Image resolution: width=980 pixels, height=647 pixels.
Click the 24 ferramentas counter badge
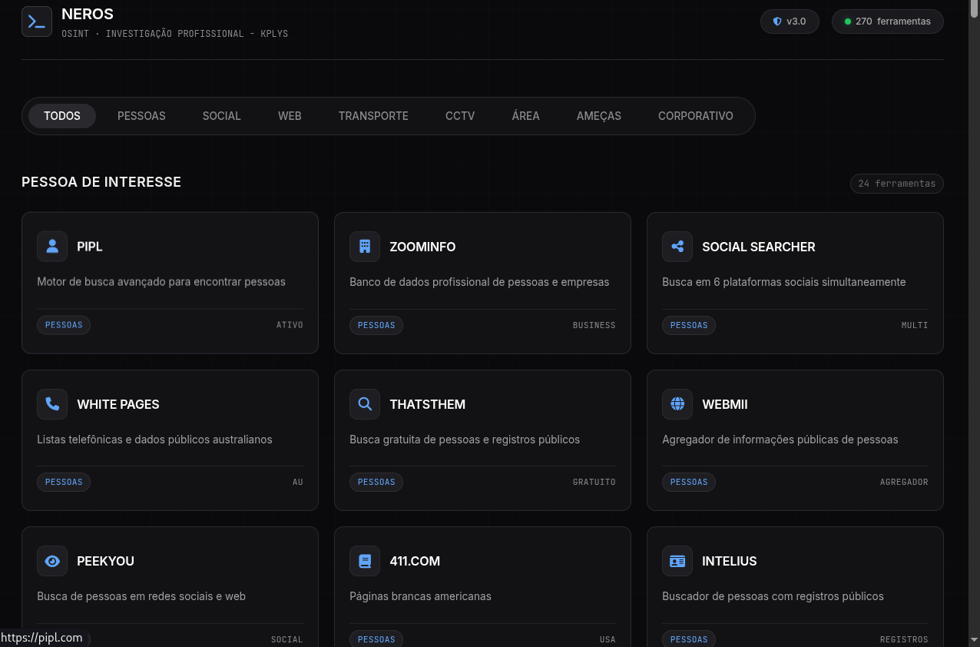pyautogui.click(x=897, y=184)
